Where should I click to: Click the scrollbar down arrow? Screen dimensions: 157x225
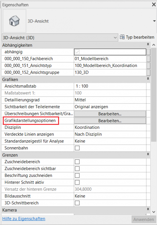tap(154, 212)
